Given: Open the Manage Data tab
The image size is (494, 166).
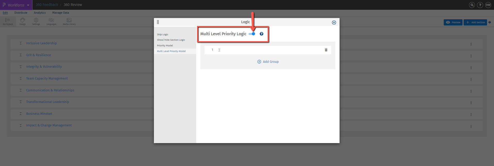Looking at the screenshot, I should [x=61, y=13].
